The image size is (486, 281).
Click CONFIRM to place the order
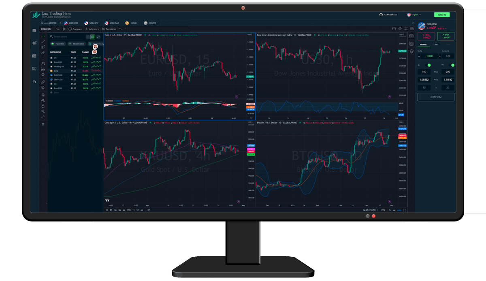pos(436,97)
